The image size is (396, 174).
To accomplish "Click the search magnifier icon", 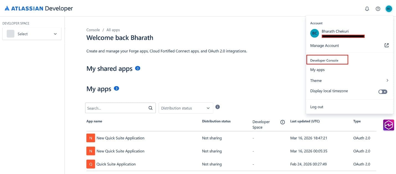I will pyautogui.click(x=150, y=108).
